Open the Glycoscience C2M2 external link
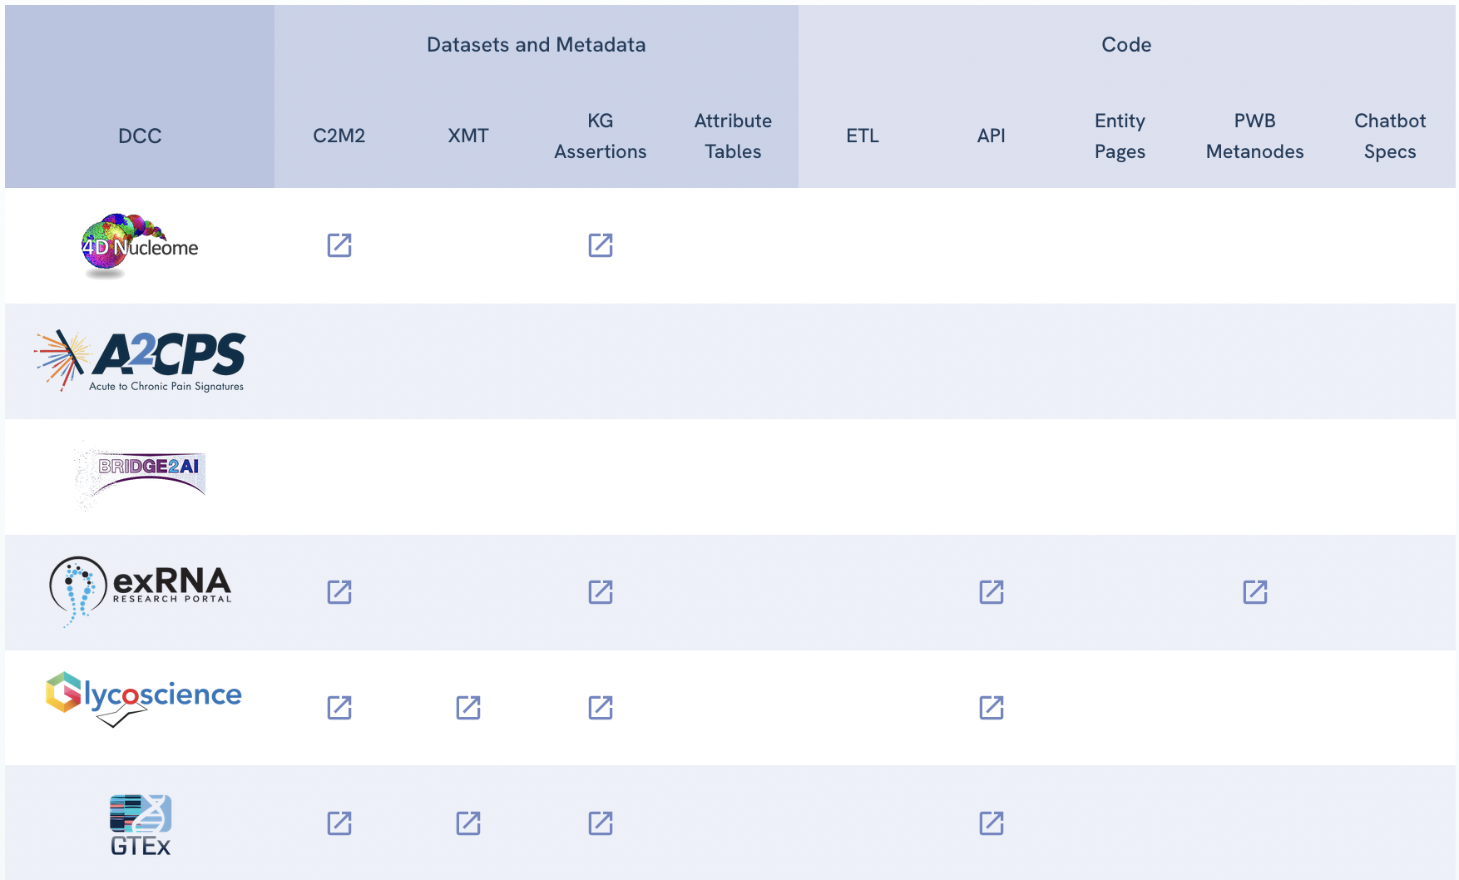 coord(339,708)
